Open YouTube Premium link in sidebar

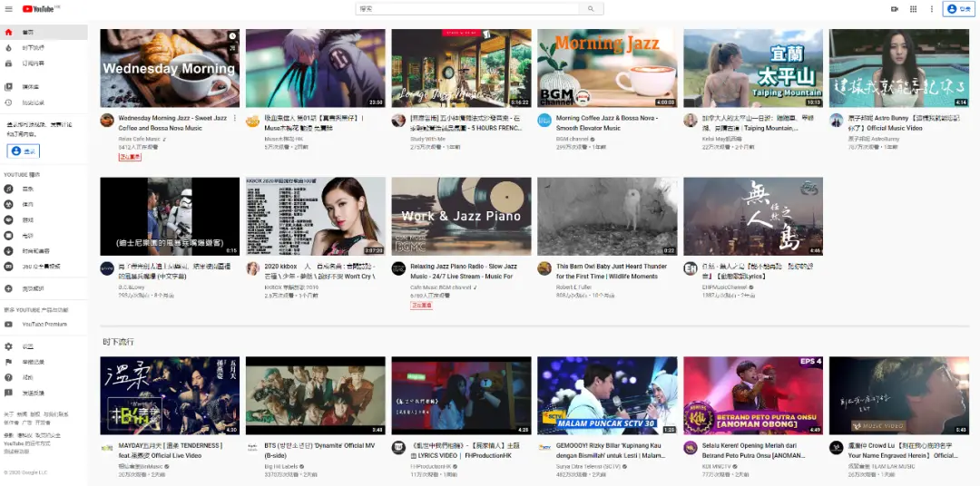click(44, 324)
